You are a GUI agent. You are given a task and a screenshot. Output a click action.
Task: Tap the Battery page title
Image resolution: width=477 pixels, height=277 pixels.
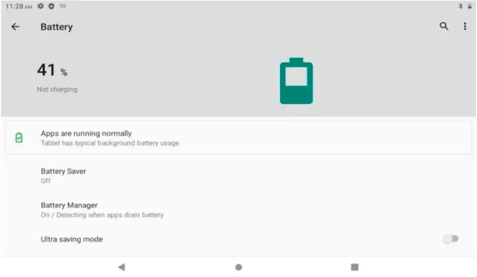tap(57, 27)
